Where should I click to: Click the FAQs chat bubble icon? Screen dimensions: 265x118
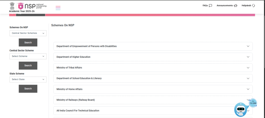coord(210,6)
